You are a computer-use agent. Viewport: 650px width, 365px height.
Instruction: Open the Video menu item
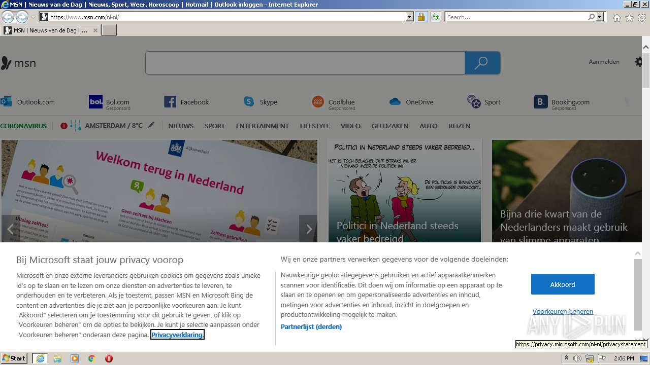(x=350, y=126)
